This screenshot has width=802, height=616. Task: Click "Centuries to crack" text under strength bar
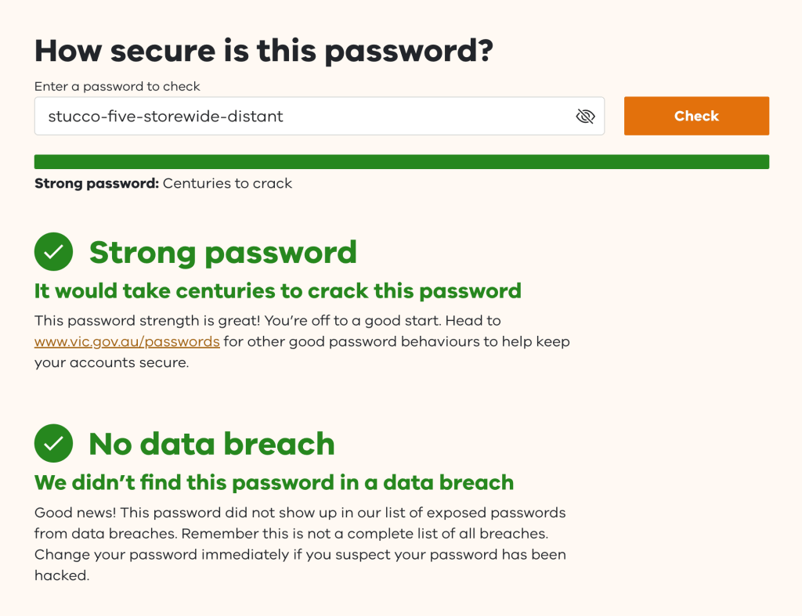tap(227, 184)
